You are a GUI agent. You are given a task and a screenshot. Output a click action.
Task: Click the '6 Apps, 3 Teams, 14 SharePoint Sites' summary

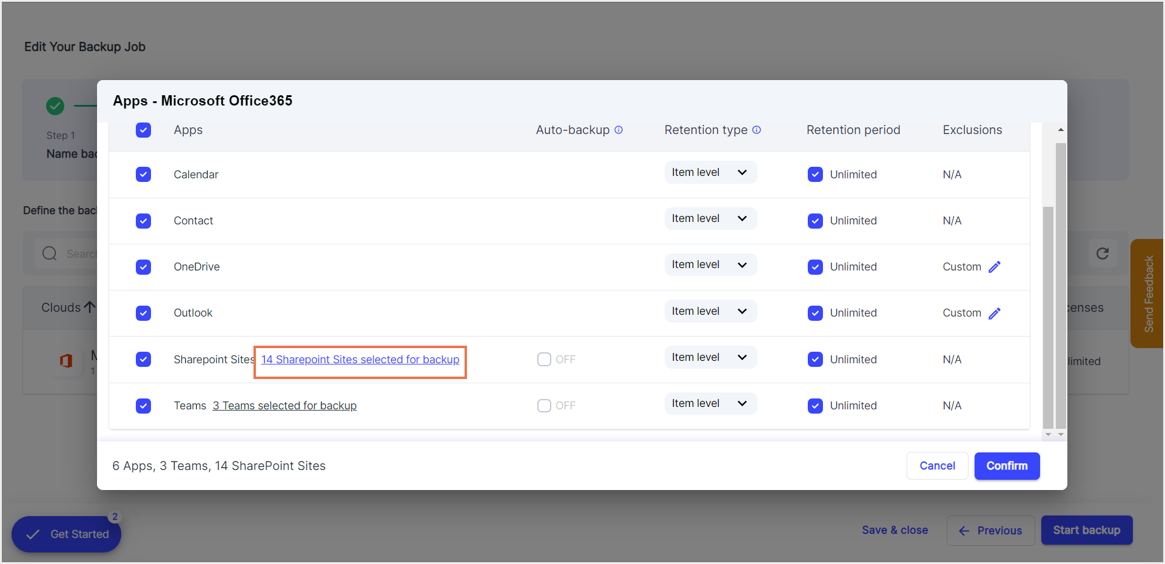tap(219, 466)
